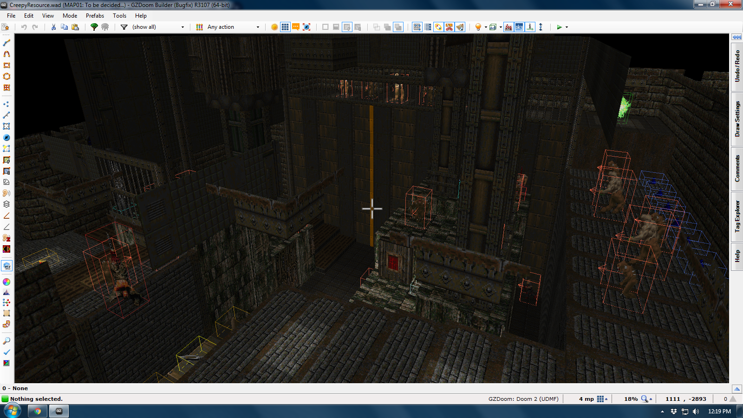The width and height of the screenshot is (743, 418).
Task: Collapse the side dockers with the double-arrow button
Action: [x=736, y=37]
